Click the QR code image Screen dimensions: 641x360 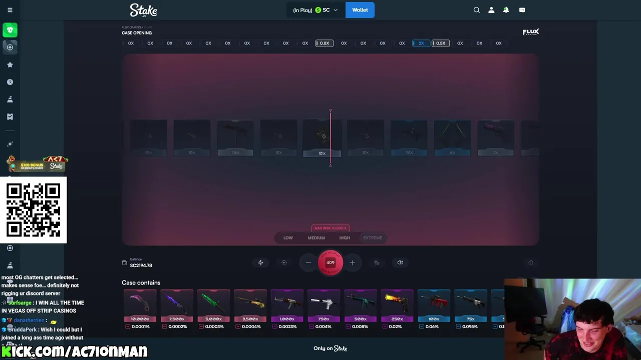(33, 210)
